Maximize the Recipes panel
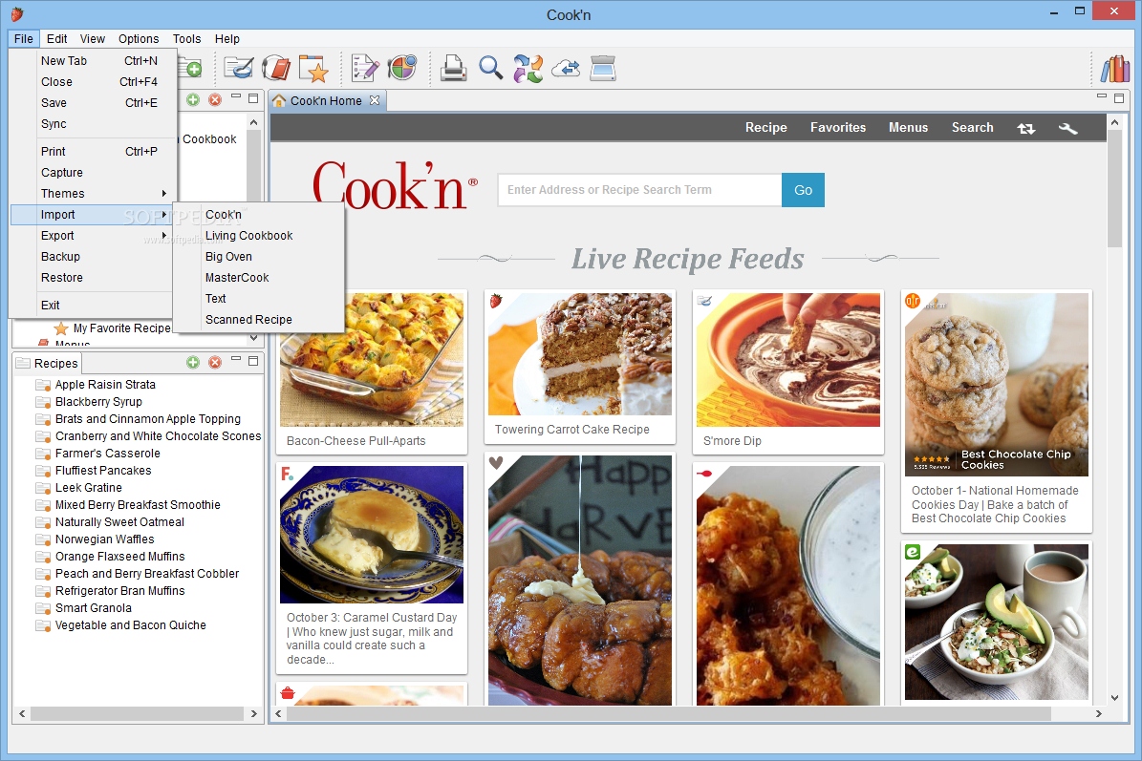The width and height of the screenshot is (1142, 761). point(253,361)
